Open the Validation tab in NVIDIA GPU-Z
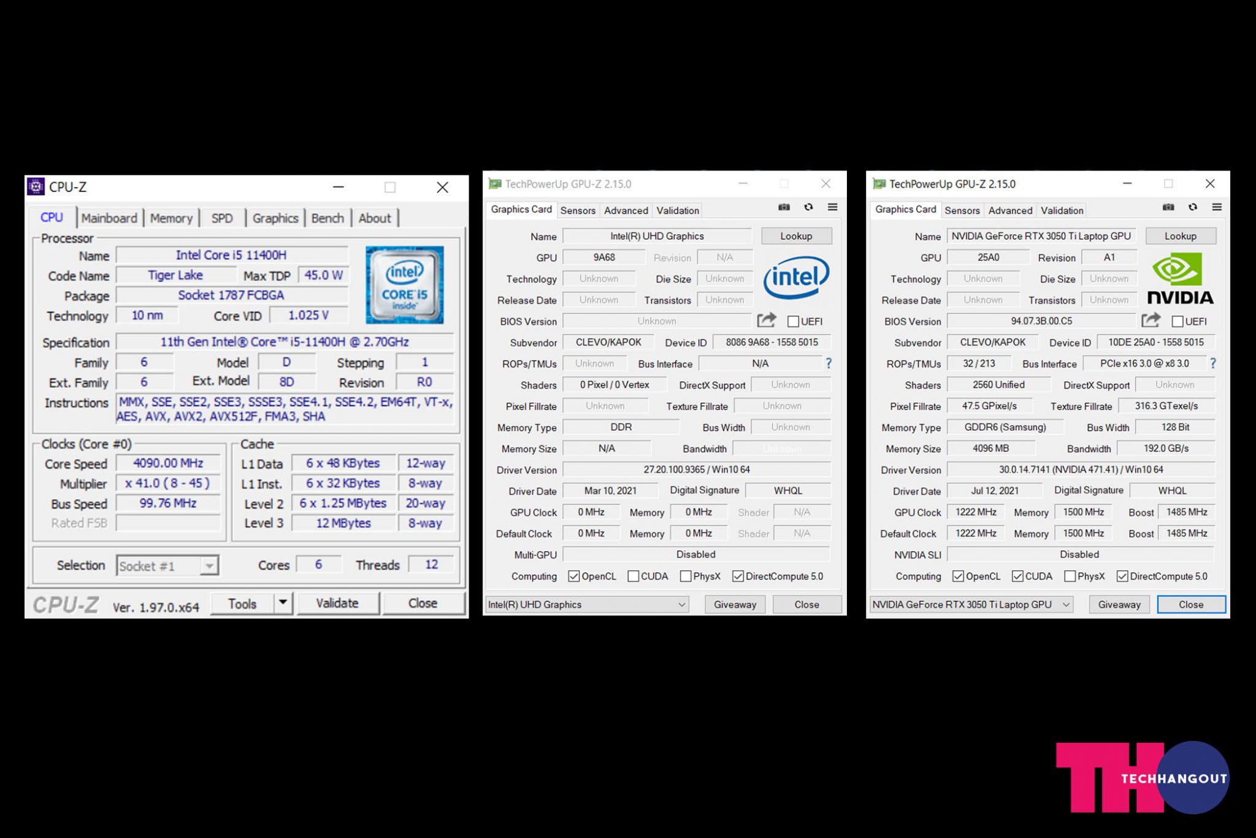 point(1062,210)
